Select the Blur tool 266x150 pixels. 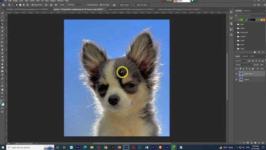tap(2, 64)
